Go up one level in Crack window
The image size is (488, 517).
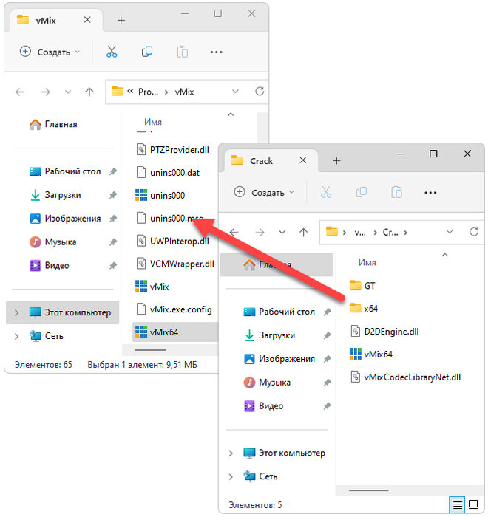[303, 233]
